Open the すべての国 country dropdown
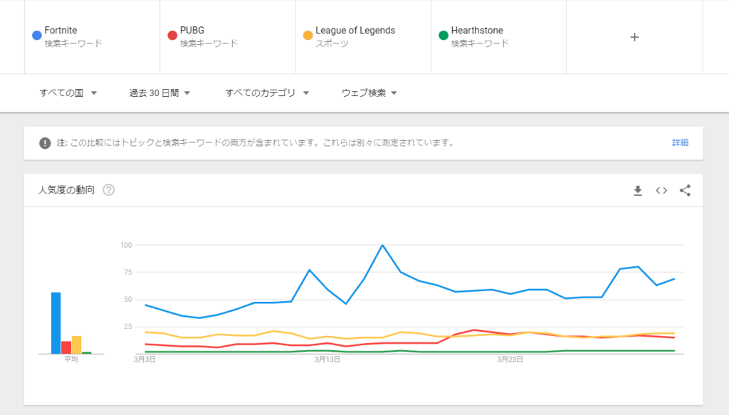Screen dimensions: 729x415 (68, 93)
